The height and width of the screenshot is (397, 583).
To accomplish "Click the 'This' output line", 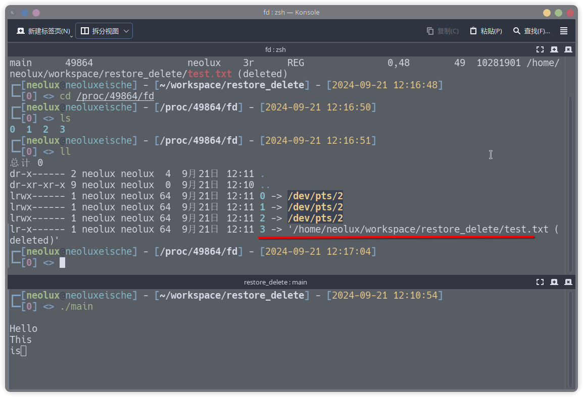I will tap(21, 339).
